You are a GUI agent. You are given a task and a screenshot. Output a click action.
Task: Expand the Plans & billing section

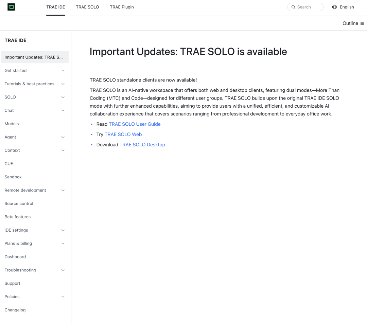63,243
